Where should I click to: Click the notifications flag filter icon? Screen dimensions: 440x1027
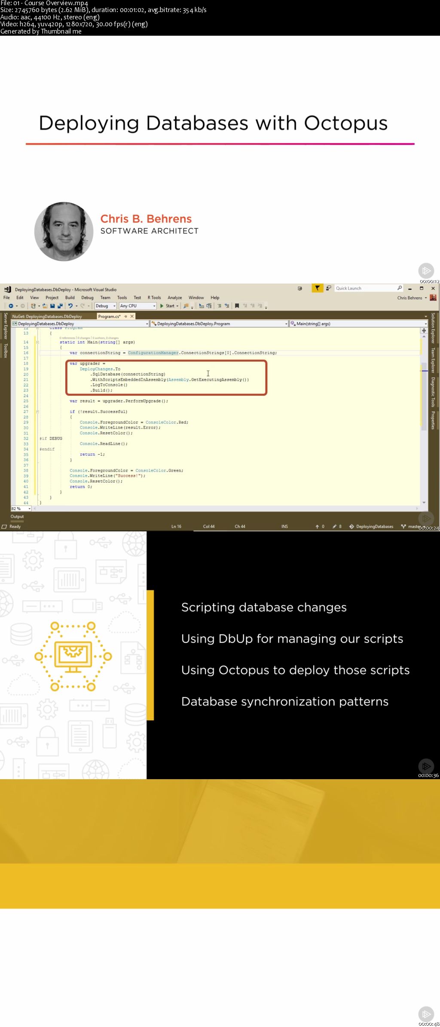(317, 288)
